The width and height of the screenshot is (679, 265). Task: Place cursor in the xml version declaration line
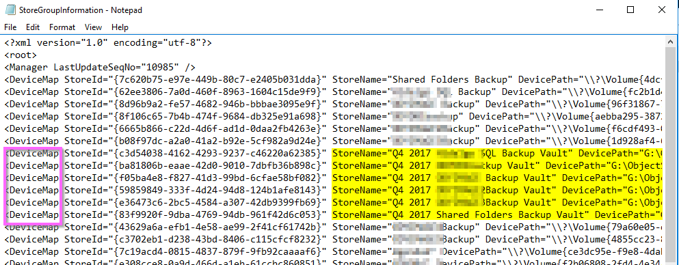pos(108,43)
